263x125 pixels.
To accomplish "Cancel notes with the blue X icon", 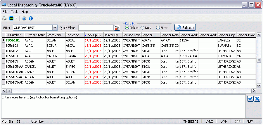I will coord(257,99).
